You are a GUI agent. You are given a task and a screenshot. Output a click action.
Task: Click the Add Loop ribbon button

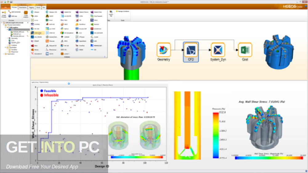click(13, 16)
